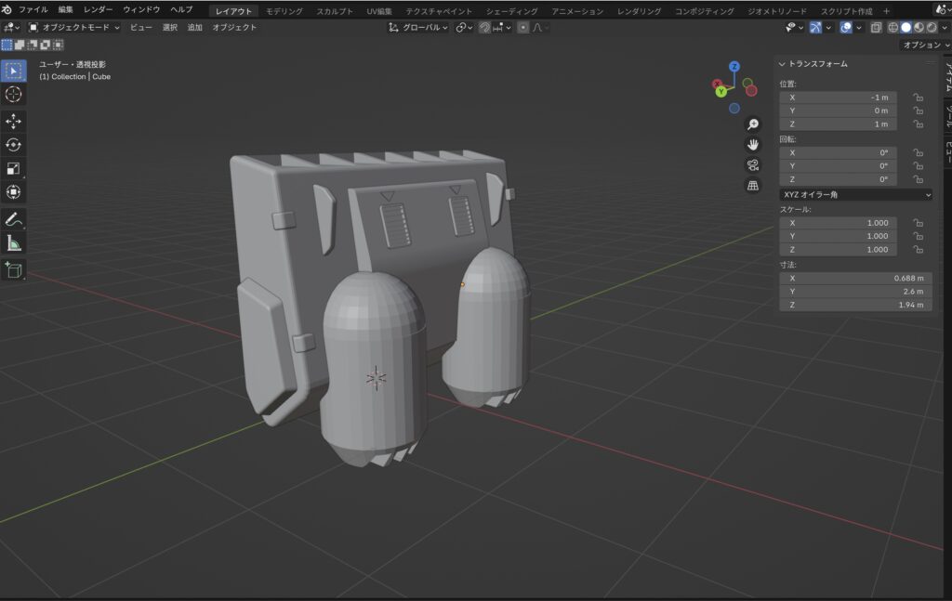The image size is (952, 601).
Task: Select the Scale tool in the left toolbar
Action: pos(14,168)
